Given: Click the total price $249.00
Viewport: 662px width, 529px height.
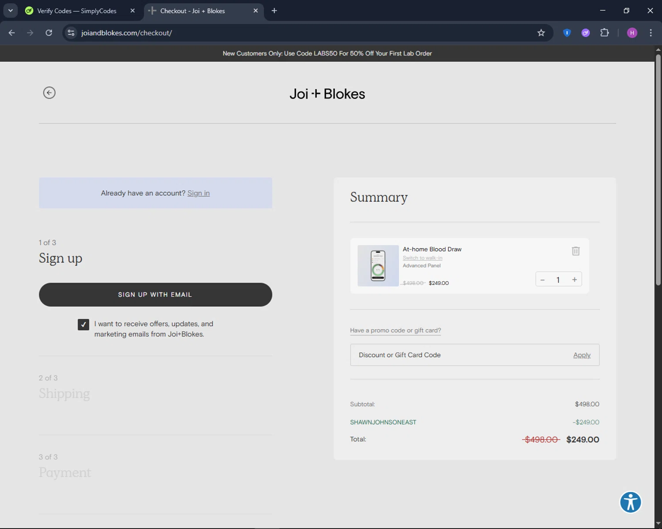Looking at the screenshot, I should [583, 440].
